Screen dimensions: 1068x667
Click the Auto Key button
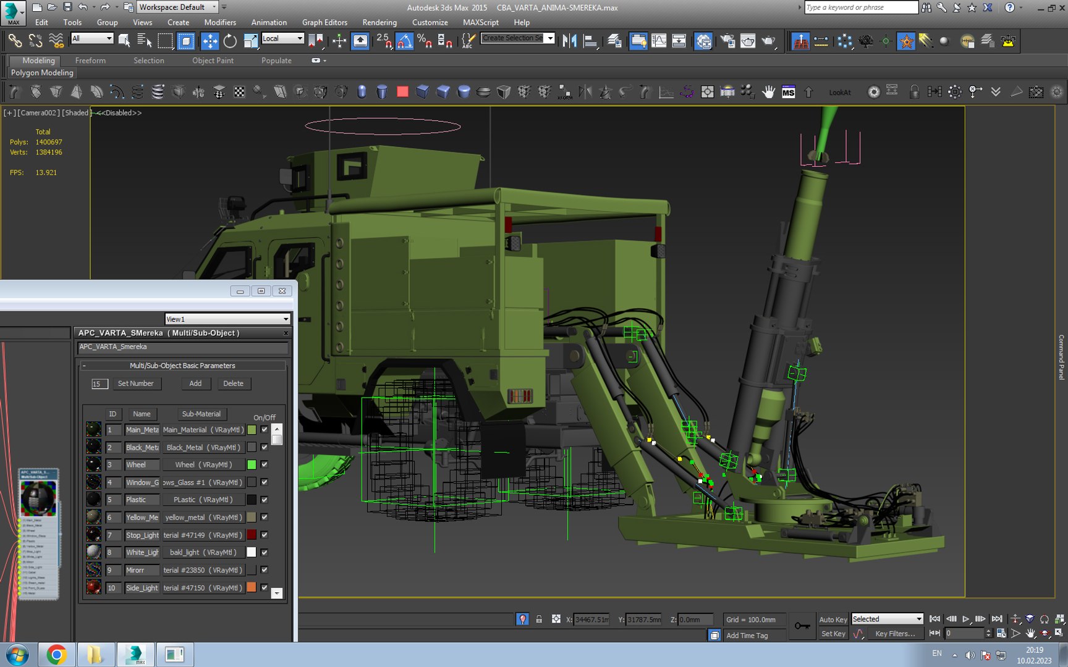pyautogui.click(x=833, y=619)
